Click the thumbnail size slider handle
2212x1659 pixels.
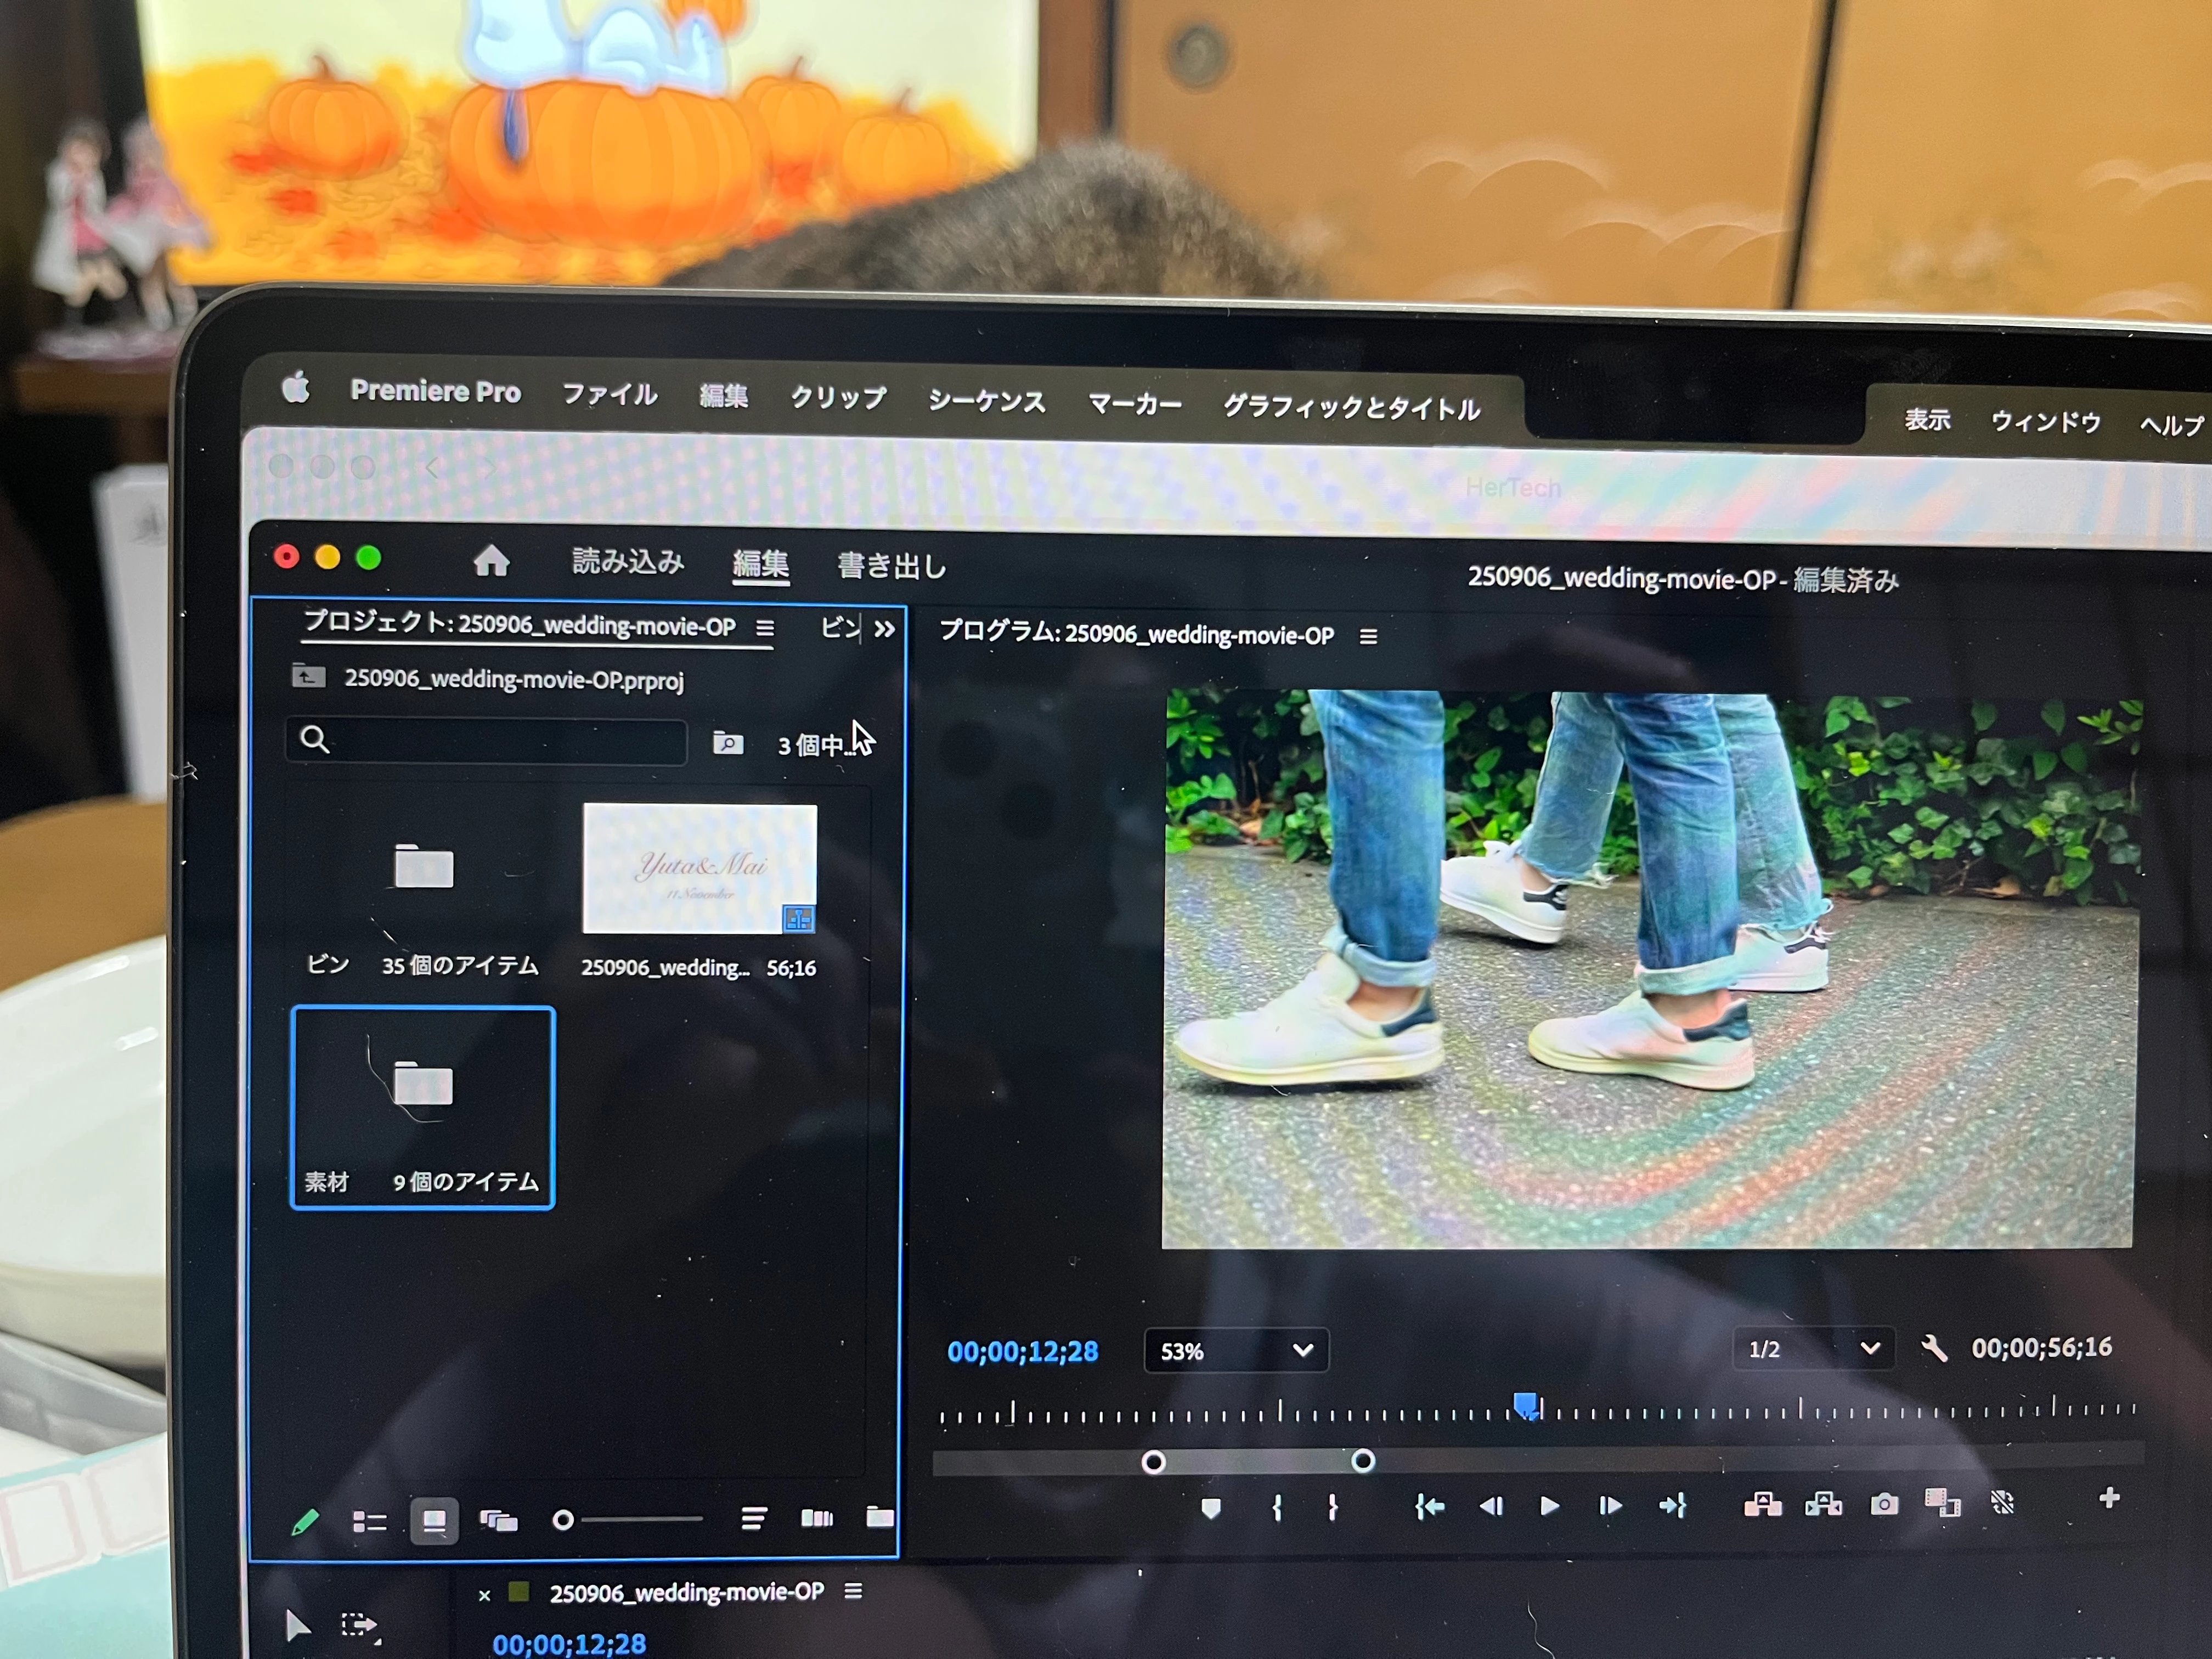click(563, 1520)
